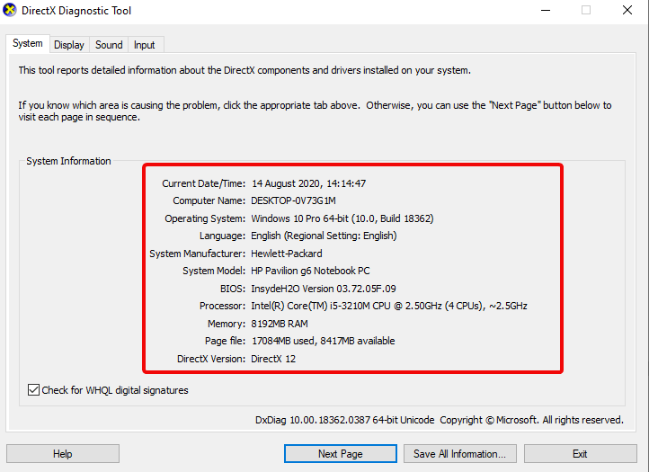Click the System Information group label

[68, 161]
